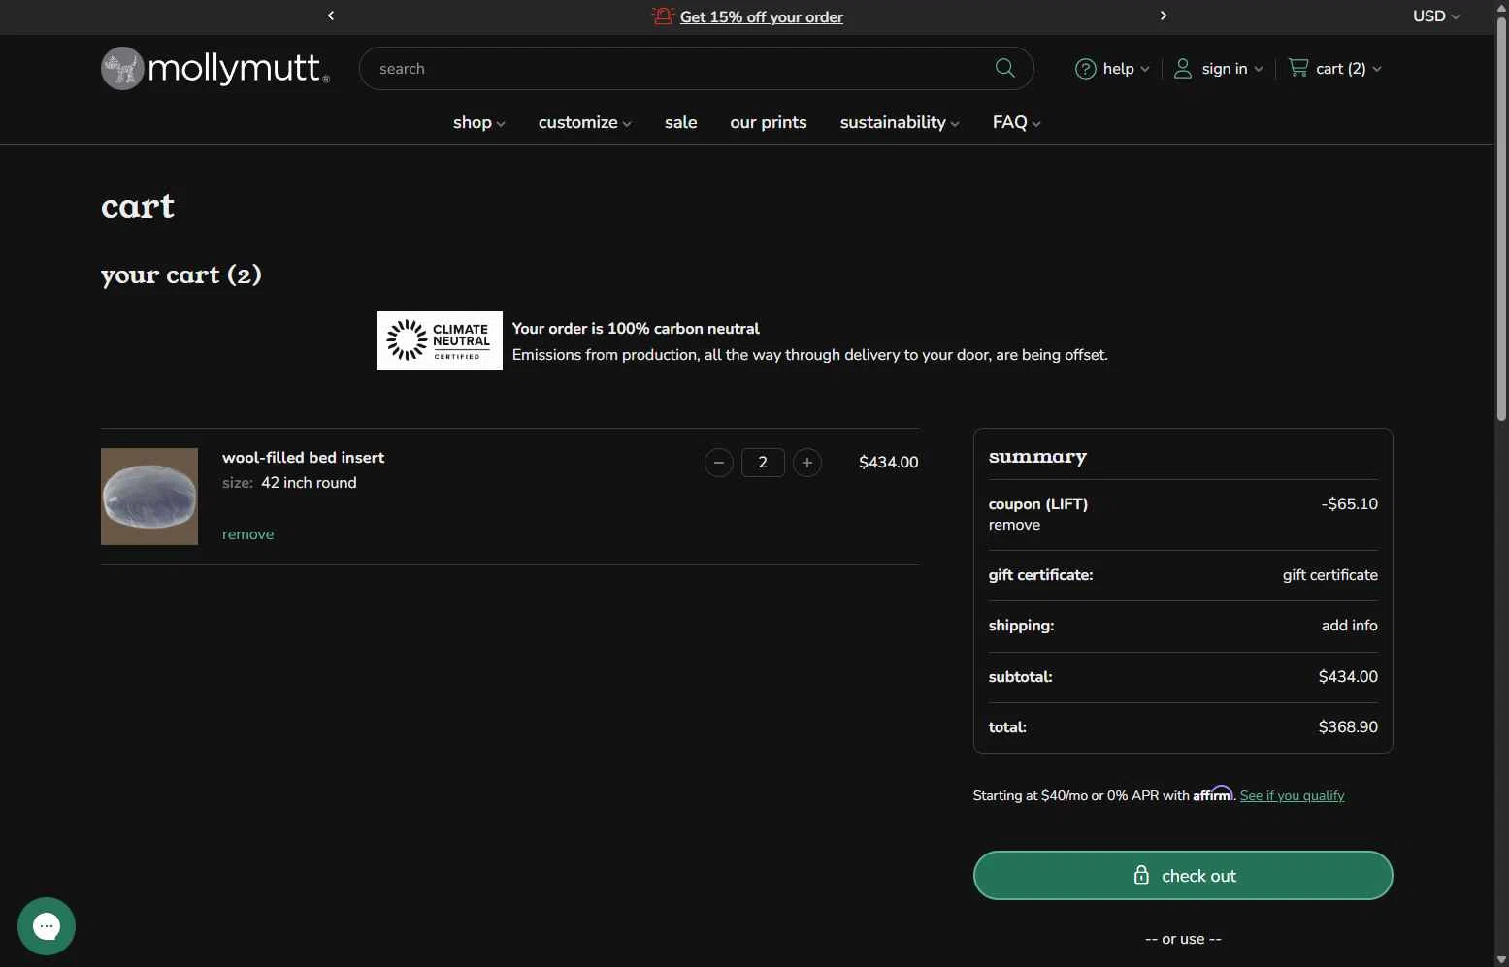Viewport: 1509px width, 967px height.
Task: Click the check out button
Action: pos(1183,876)
